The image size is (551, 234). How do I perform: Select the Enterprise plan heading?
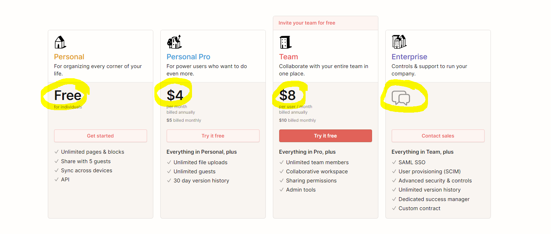[410, 57]
